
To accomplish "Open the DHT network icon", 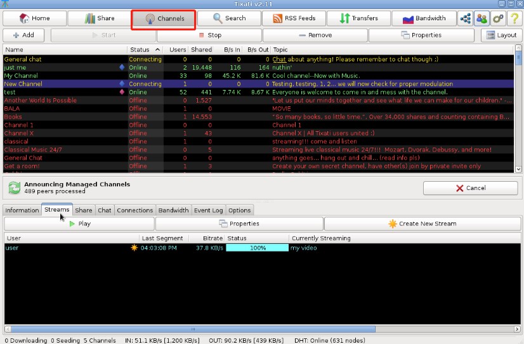I will tap(464, 18).
